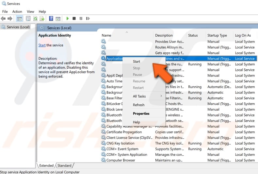The image size is (258, 174).
Task: Sort by the Status column header
Action: (193, 35)
